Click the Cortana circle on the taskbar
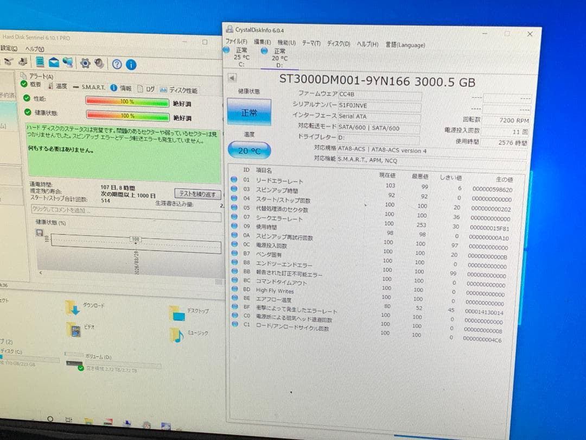 click(x=50, y=419)
